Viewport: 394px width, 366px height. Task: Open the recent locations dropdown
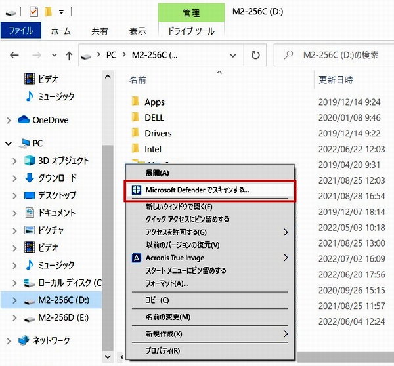click(x=54, y=55)
